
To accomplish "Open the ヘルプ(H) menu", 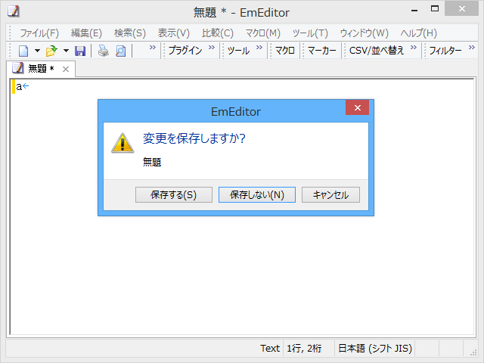I will (418, 33).
